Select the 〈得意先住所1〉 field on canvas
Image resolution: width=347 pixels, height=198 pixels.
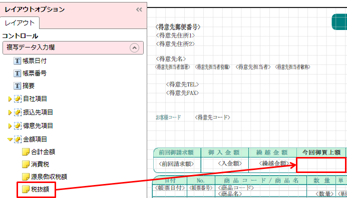[x=175, y=35]
